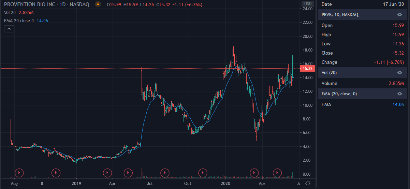Click earnings marker right of the first Apr label
The width and height of the screenshot is (410, 189).
[128, 173]
